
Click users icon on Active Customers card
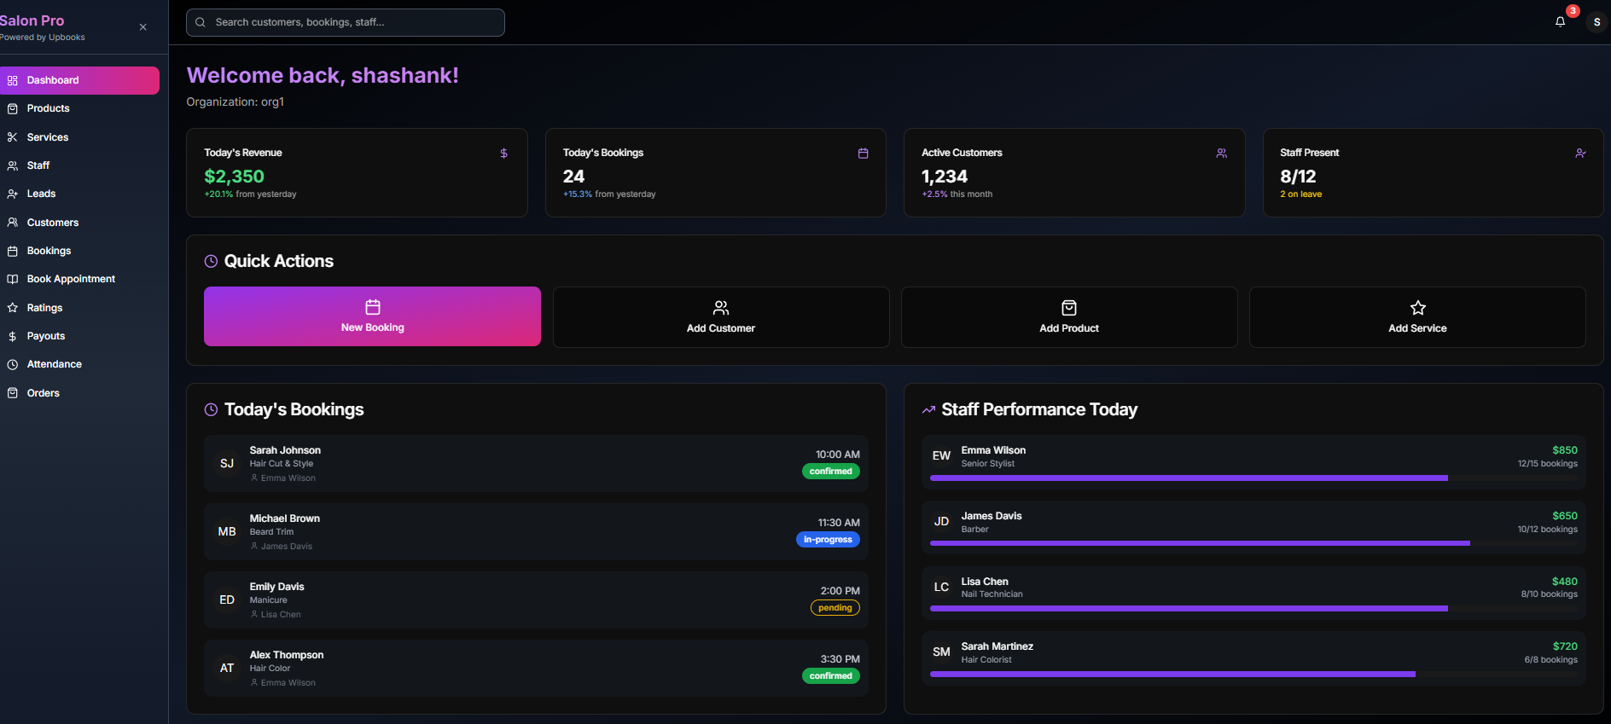[1221, 153]
